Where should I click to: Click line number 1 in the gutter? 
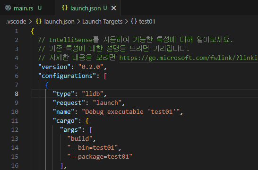[17, 31]
